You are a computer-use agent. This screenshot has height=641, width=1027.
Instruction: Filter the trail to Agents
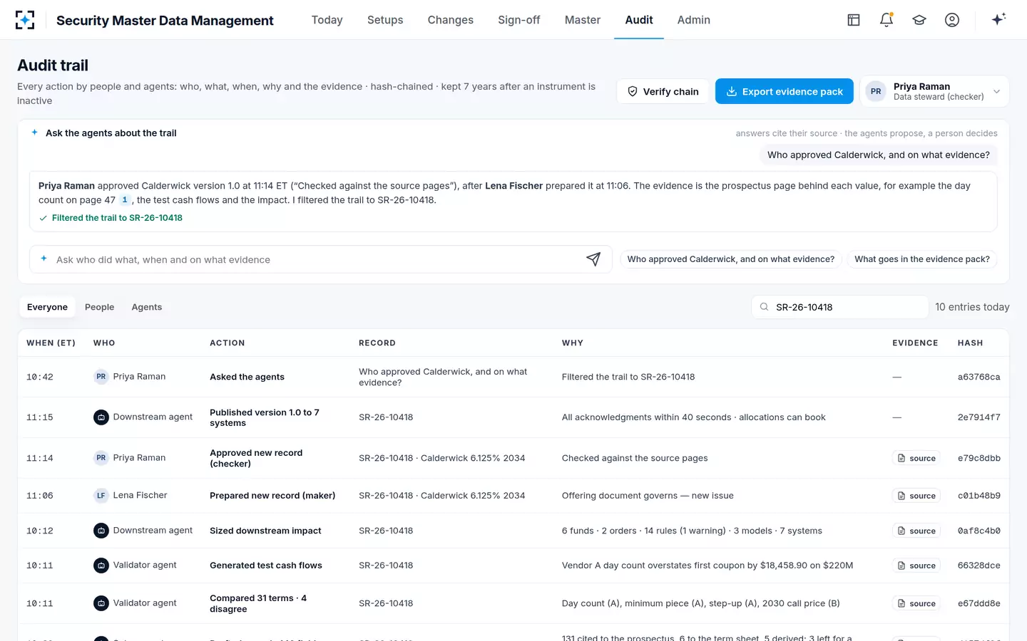pyautogui.click(x=147, y=307)
